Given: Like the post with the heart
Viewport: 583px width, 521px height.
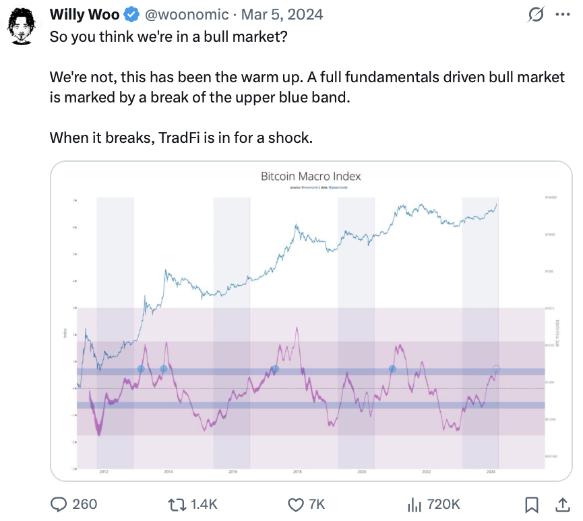Looking at the screenshot, I should [x=296, y=503].
